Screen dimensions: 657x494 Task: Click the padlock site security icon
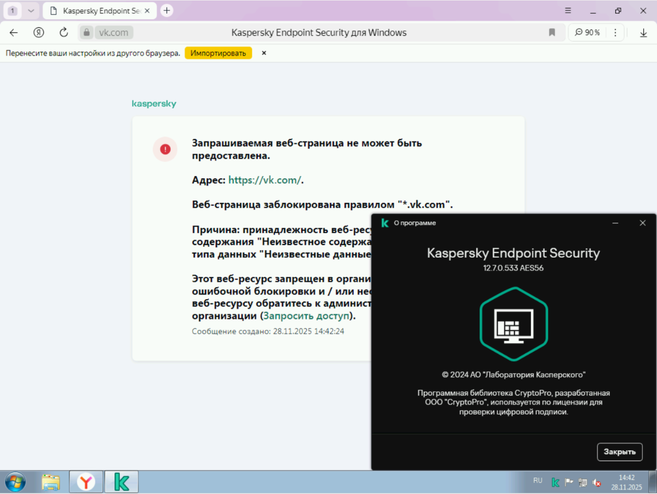(x=86, y=32)
